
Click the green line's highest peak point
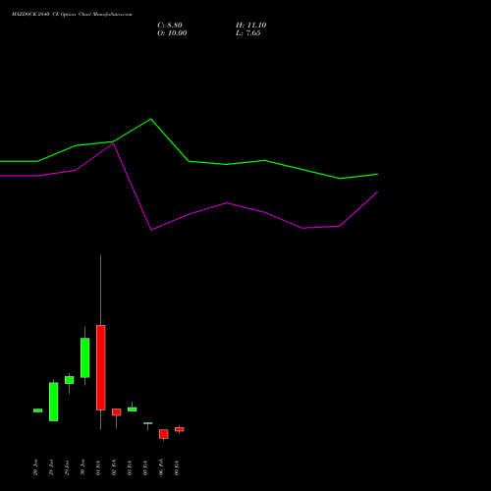click(151, 119)
